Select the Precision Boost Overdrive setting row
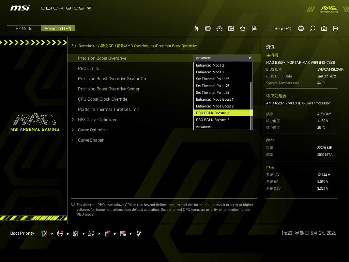349x262 pixels. (x=164, y=58)
